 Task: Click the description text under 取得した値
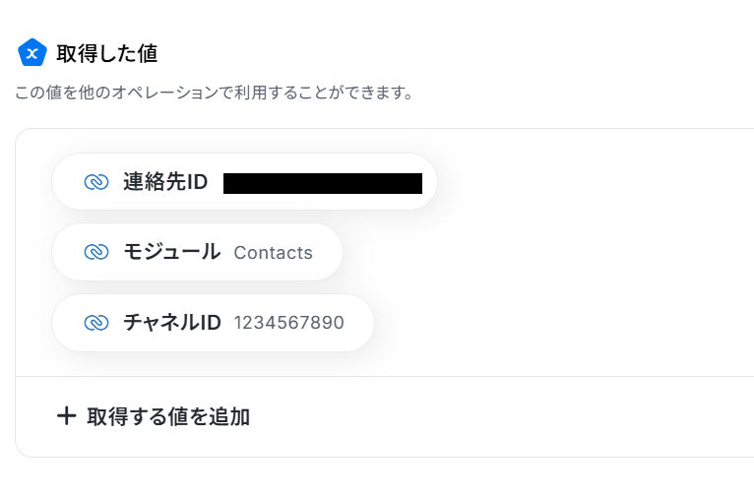click(x=214, y=94)
